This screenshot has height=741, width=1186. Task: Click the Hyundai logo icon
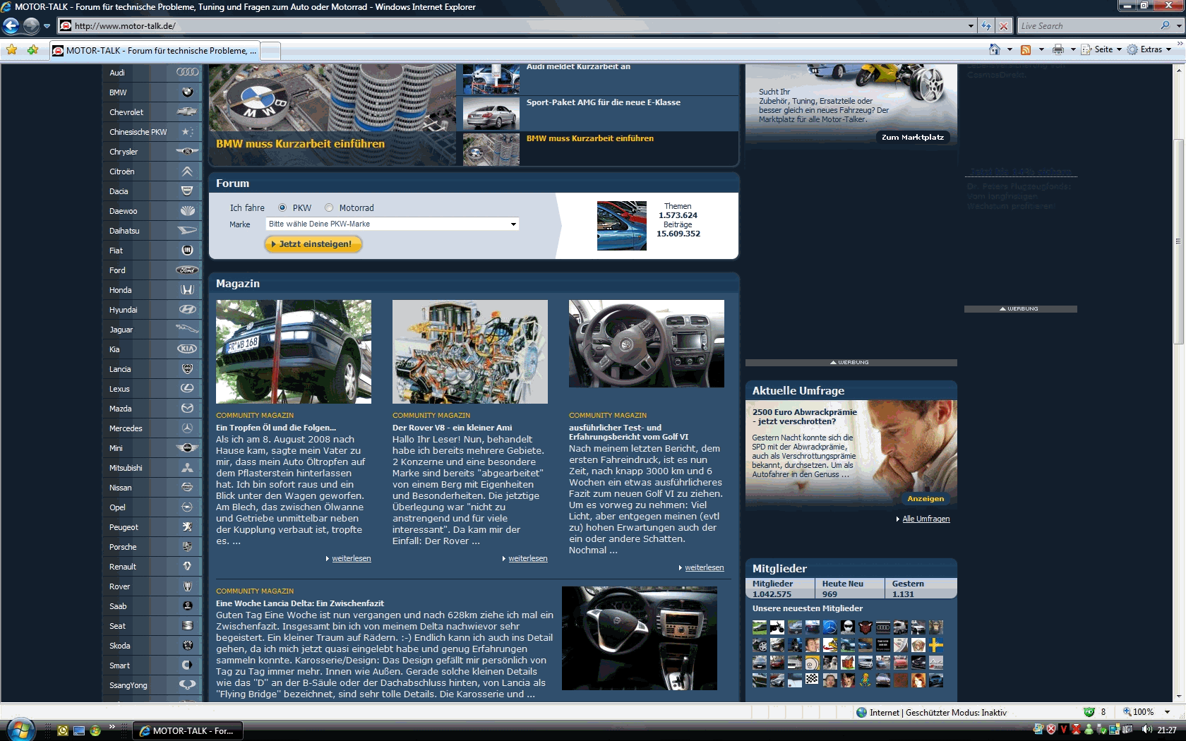187,309
